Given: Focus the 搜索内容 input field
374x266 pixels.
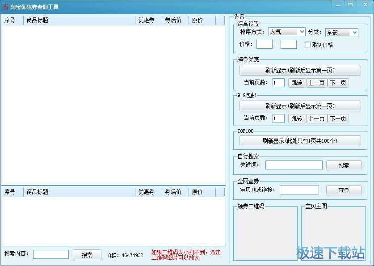Looking at the screenshot, I should coord(51,254).
